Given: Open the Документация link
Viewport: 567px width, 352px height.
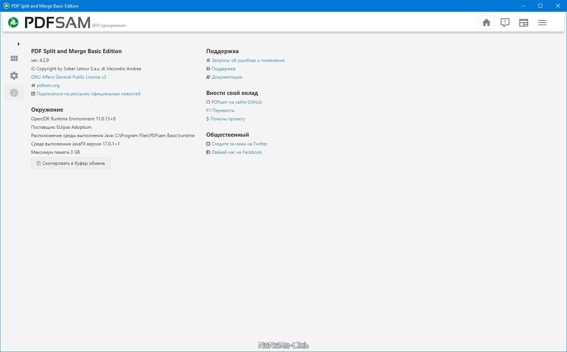Looking at the screenshot, I should coord(227,77).
